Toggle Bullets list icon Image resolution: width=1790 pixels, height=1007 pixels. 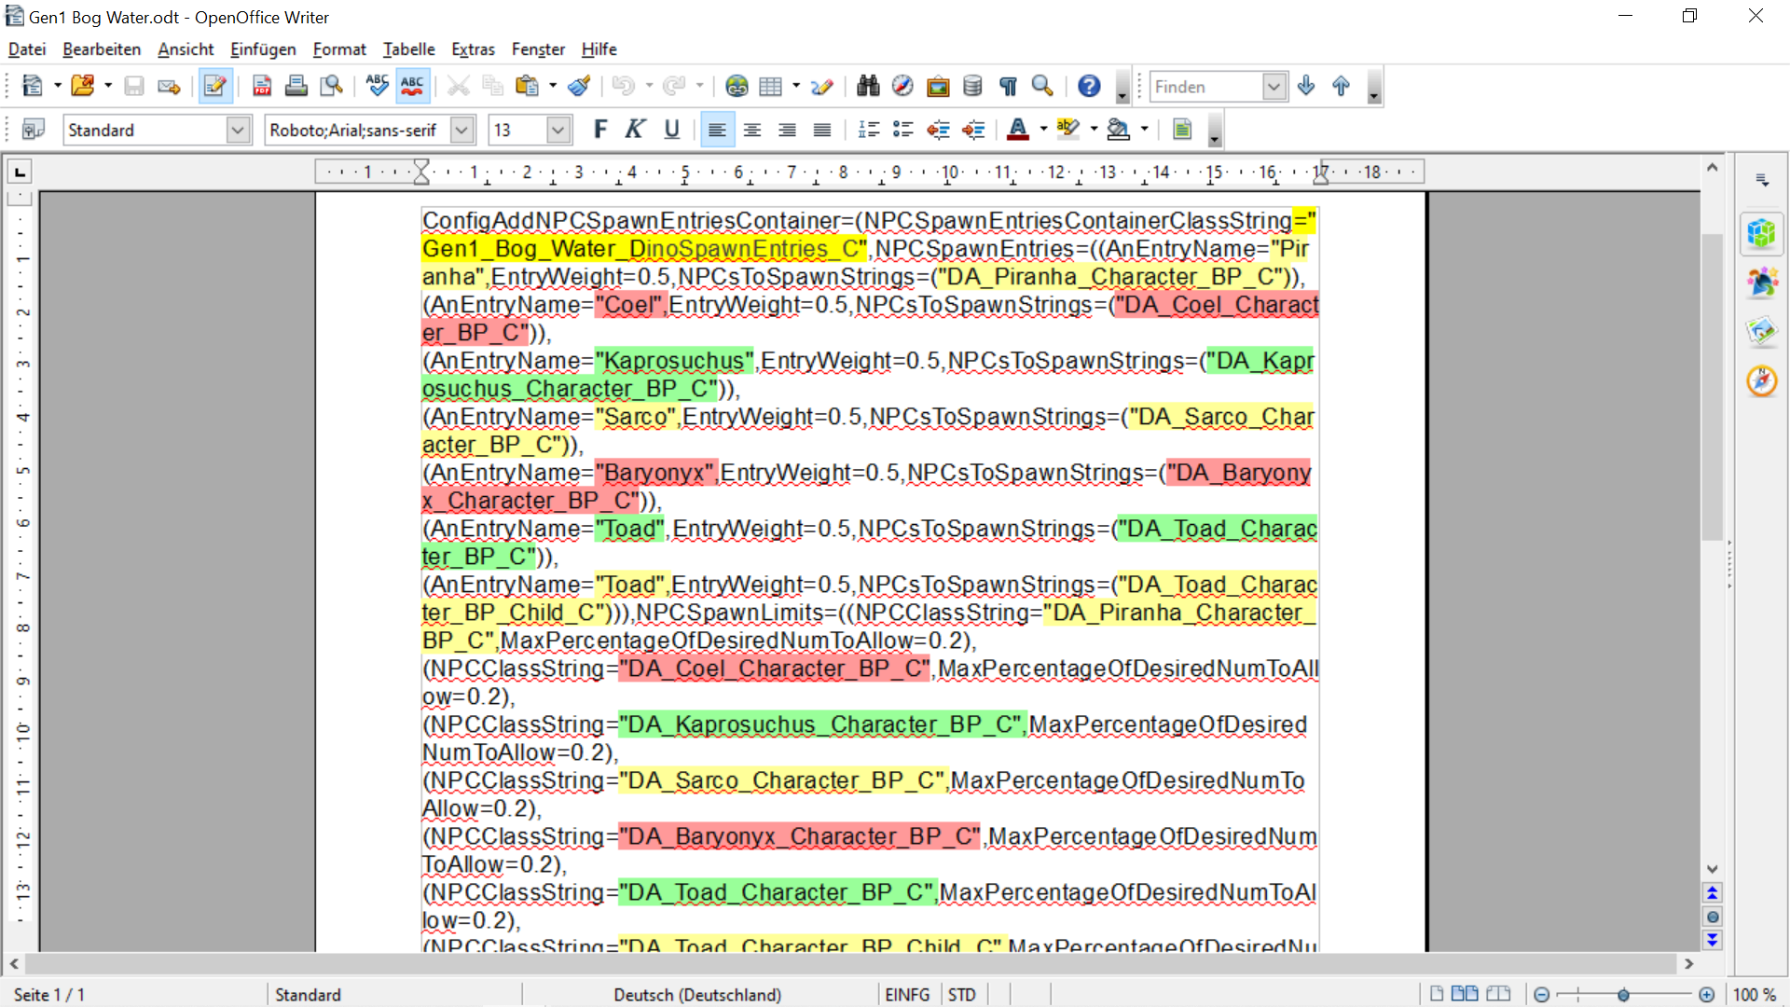coord(902,130)
